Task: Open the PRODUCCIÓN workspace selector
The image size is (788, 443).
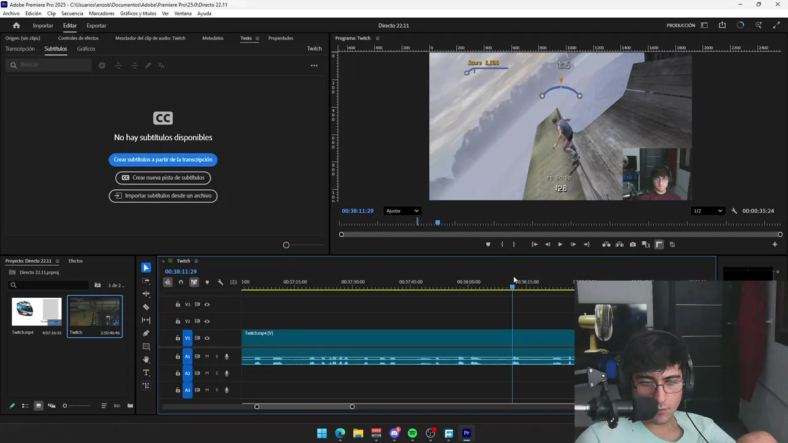Action: coord(680,25)
